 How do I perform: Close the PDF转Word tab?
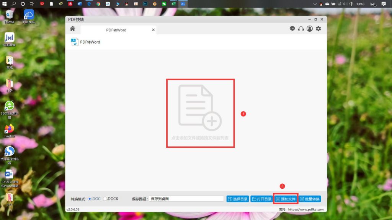coord(153,30)
